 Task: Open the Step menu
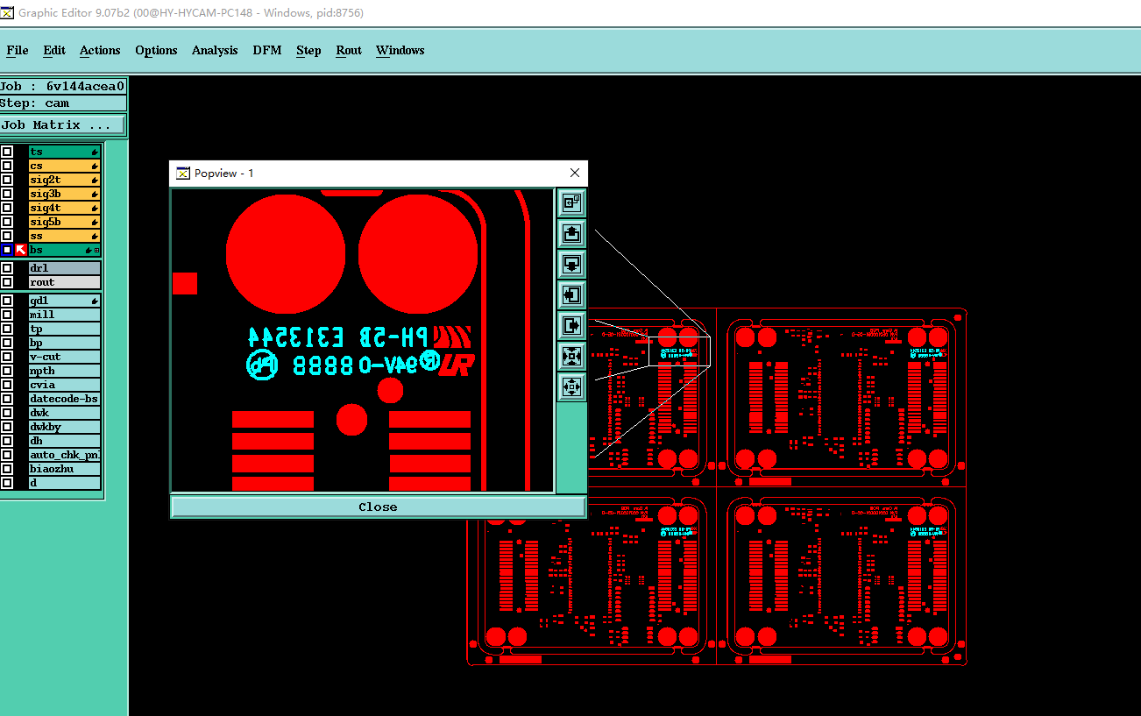(x=308, y=50)
